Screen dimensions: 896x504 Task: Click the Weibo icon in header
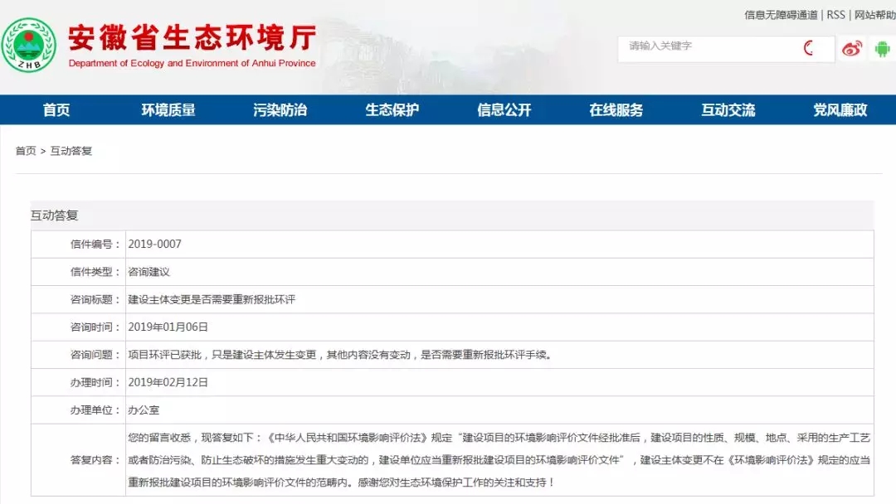point(851,49)
